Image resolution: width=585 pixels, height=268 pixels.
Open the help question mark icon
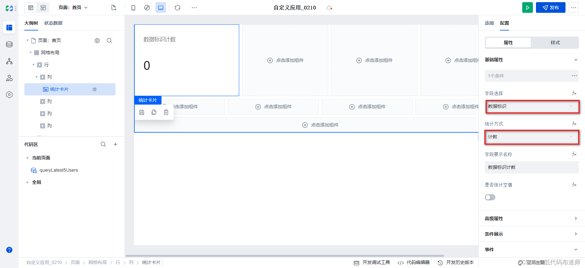click(x=9, y=250)
